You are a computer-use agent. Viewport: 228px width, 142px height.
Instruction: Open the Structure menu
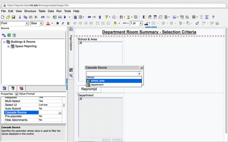[x=30, y=11]
